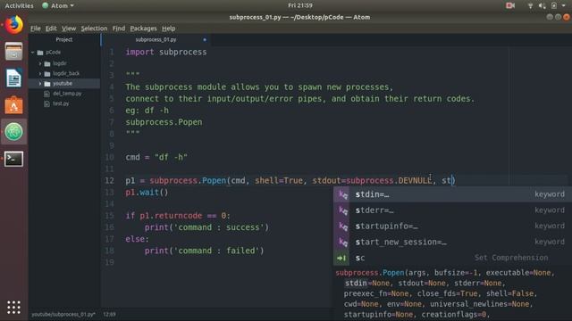Click the unsaved dot on subprocess_01.py tab
The height and width of the screenshot is (321, 572).
click(x=205, y=39)
